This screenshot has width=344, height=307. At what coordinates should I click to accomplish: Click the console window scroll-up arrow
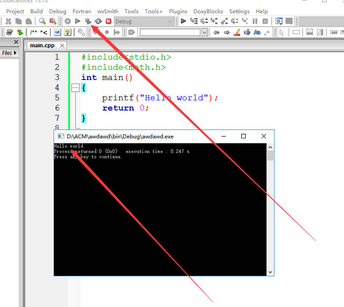pyautogui.click(x=270, y=148)
